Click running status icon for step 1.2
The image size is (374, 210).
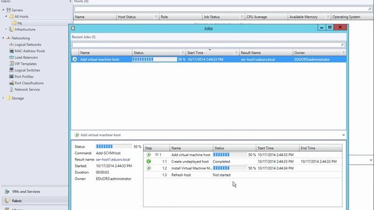148,168
